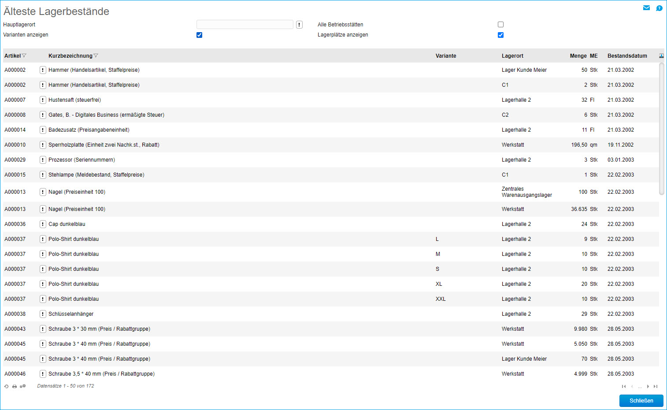
Task: Open the gears settings icon in footer
Action: point(23,386)
